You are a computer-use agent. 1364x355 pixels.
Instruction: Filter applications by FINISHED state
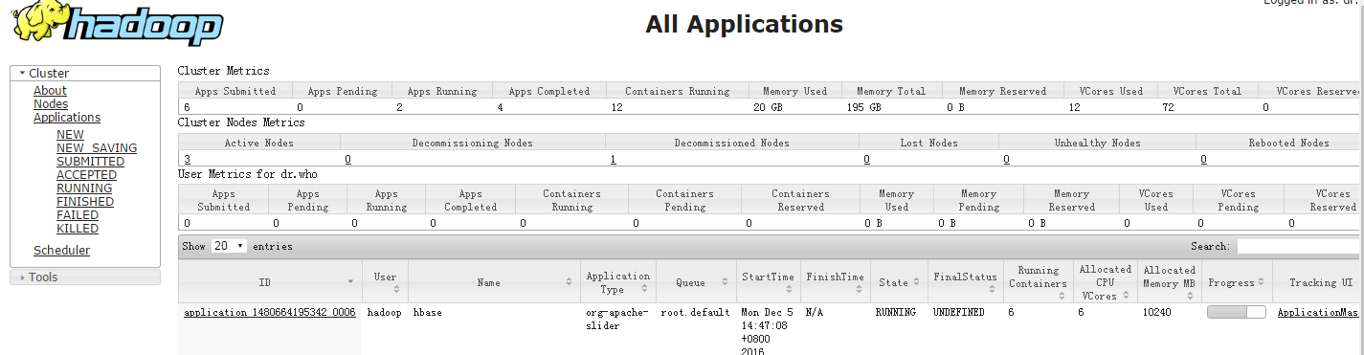(85, 202)
